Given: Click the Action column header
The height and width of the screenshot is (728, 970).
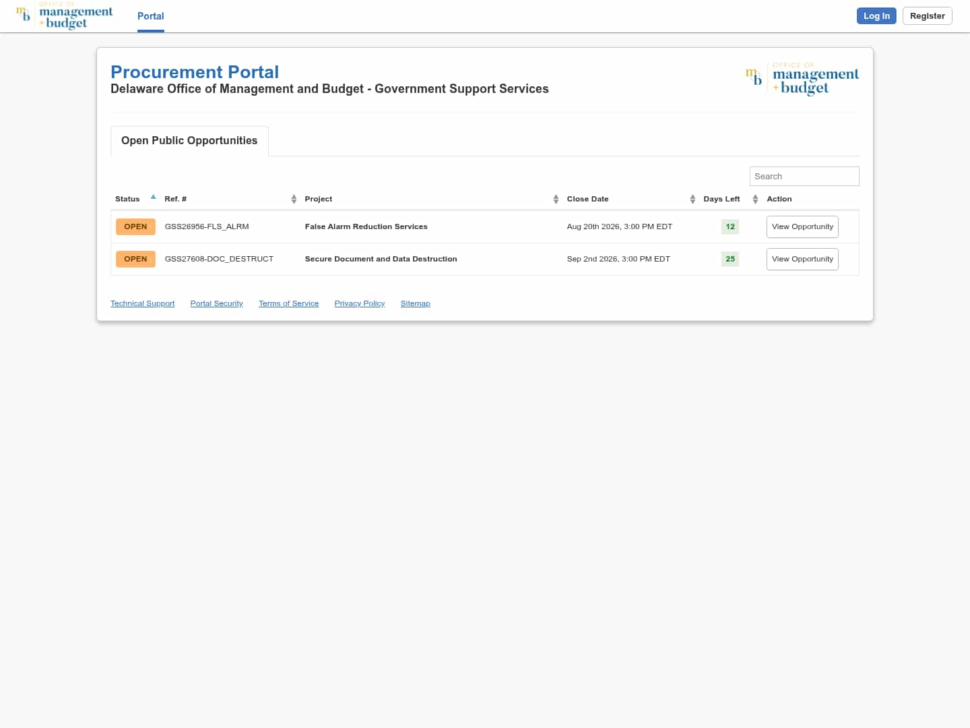Looking at the screenshot, I should [x=779, y=199].
